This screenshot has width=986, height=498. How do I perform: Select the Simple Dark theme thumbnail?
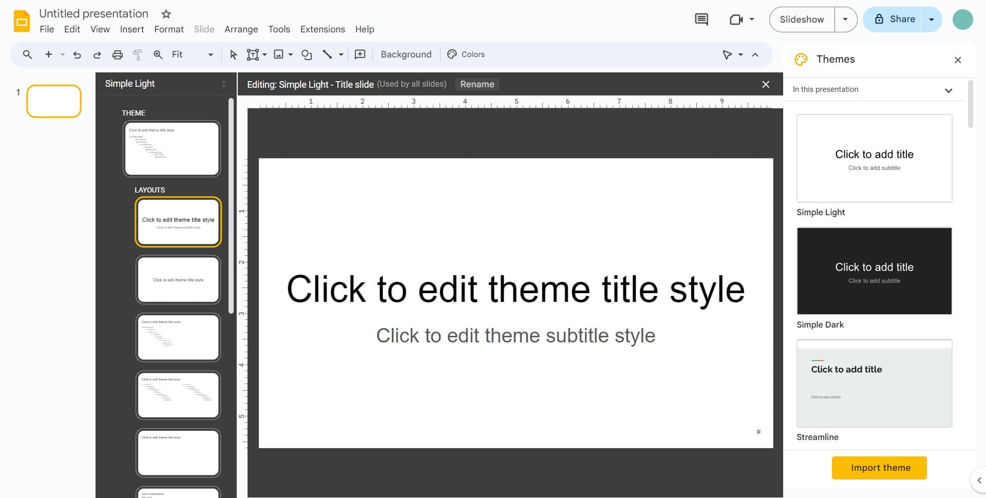874,271
